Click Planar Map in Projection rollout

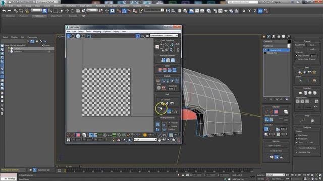[301, 93]
